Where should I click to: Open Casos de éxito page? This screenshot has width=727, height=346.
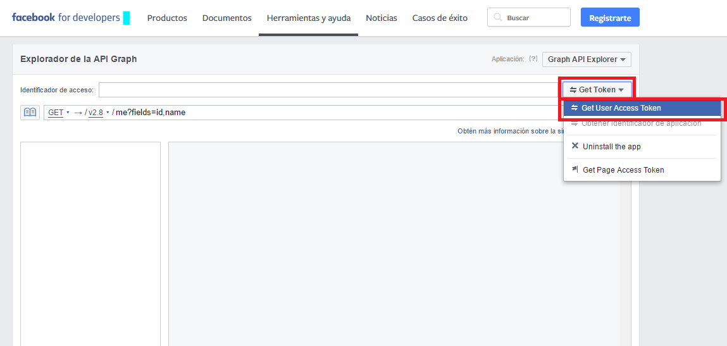click(440, 18)
